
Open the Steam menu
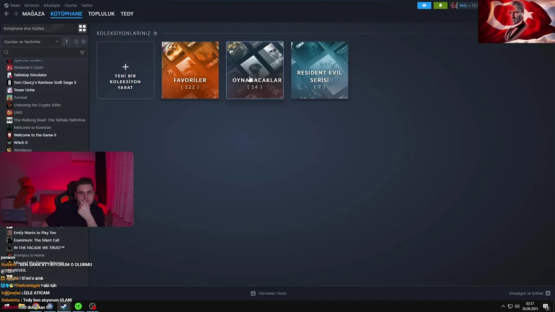(x=12, y=5)
